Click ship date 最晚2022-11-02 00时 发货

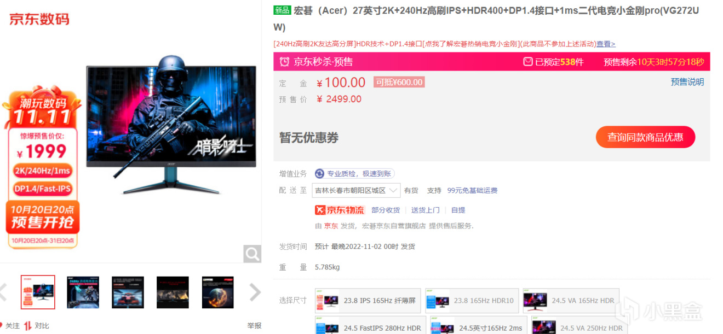(x=373, y=247)
